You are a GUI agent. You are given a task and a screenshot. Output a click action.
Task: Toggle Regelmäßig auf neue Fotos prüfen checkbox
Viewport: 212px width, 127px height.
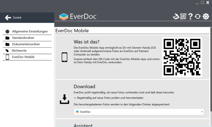[x=75, y=98]
